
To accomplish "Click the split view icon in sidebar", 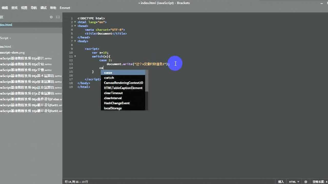I will [x=58, y=17].
